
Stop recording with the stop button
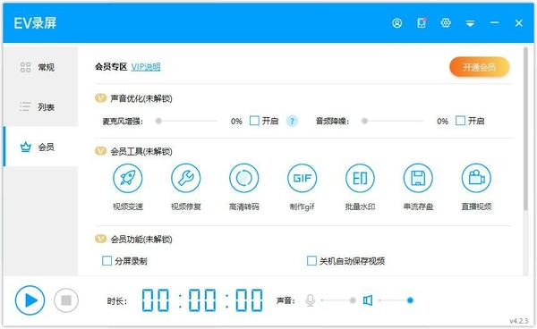pyautogui.click(x=66, y=300)
